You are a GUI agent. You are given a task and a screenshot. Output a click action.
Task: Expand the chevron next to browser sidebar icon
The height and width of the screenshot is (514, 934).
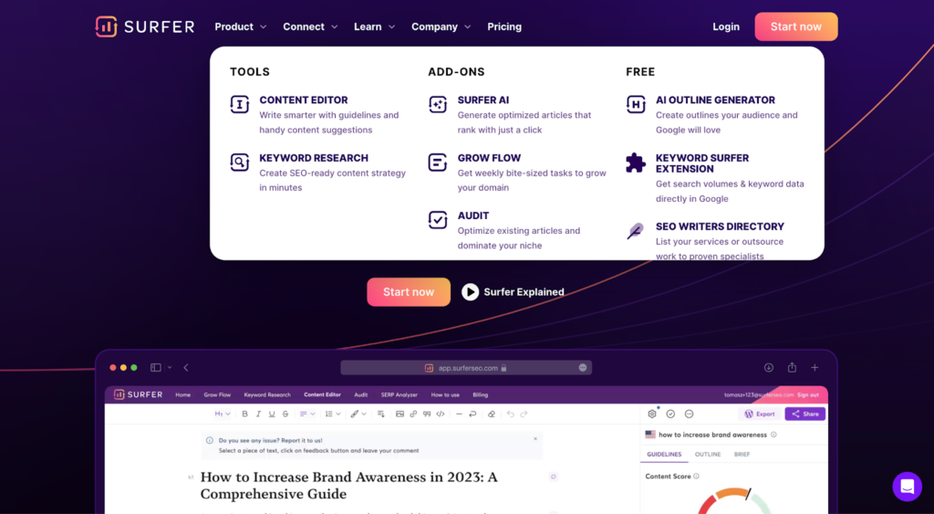pyautogui.click(x=170, y=368)
